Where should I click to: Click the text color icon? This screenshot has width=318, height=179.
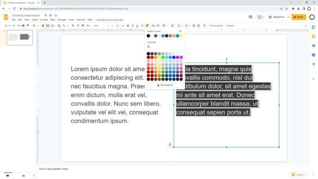click(x=142, y=26)
